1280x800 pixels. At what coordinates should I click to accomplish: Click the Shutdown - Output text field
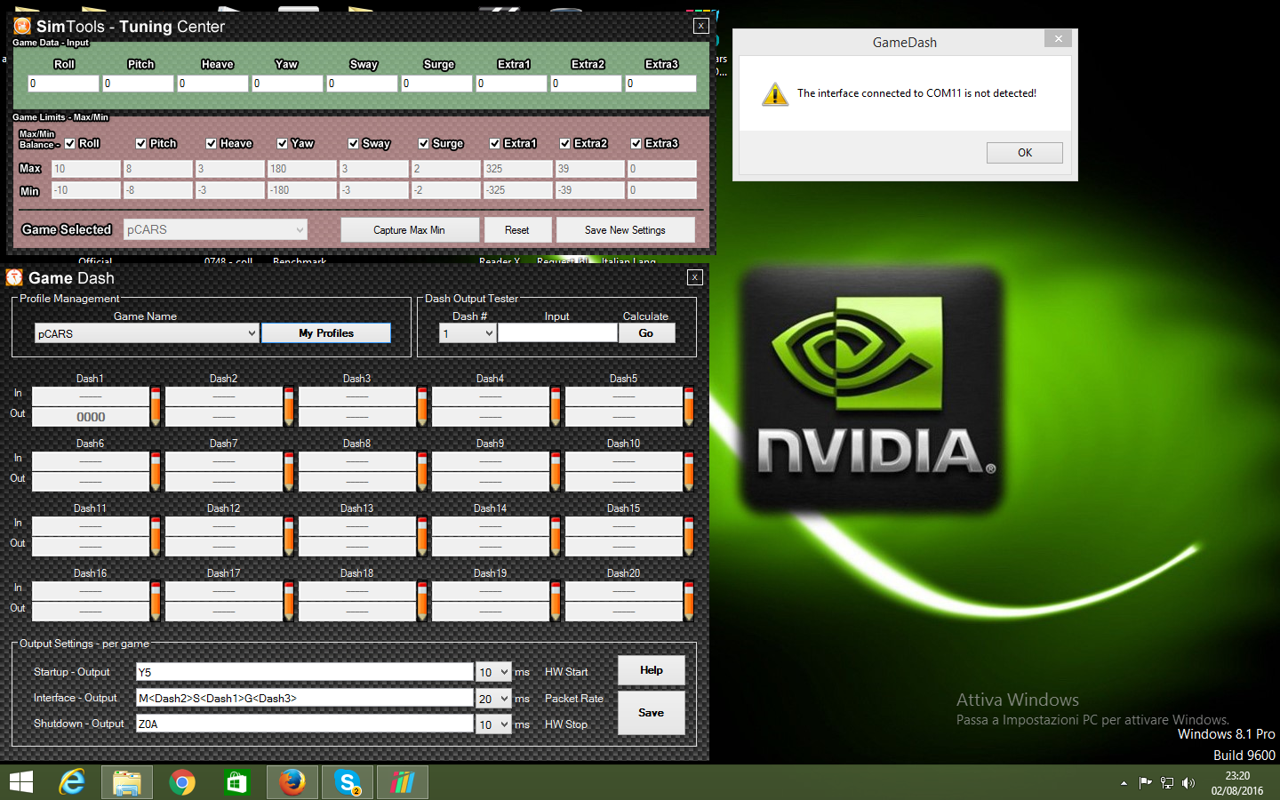coord(305,724)
